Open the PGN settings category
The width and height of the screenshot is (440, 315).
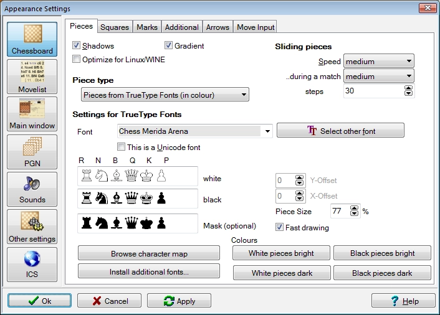[x=32, y=152]
